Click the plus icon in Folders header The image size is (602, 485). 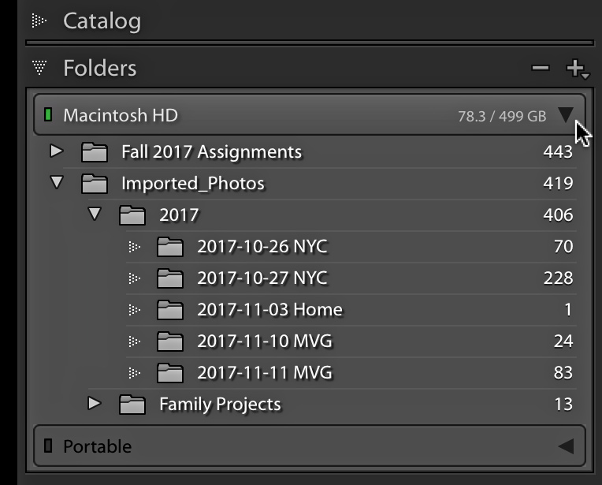[x=577, y=69]
